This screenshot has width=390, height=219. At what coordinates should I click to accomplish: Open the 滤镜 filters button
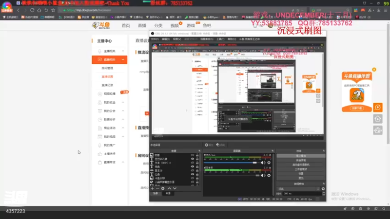click(x=221, y=145)
